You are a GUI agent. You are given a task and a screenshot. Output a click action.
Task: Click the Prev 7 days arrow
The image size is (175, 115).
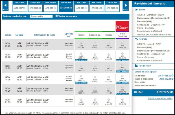pos(5,5)
